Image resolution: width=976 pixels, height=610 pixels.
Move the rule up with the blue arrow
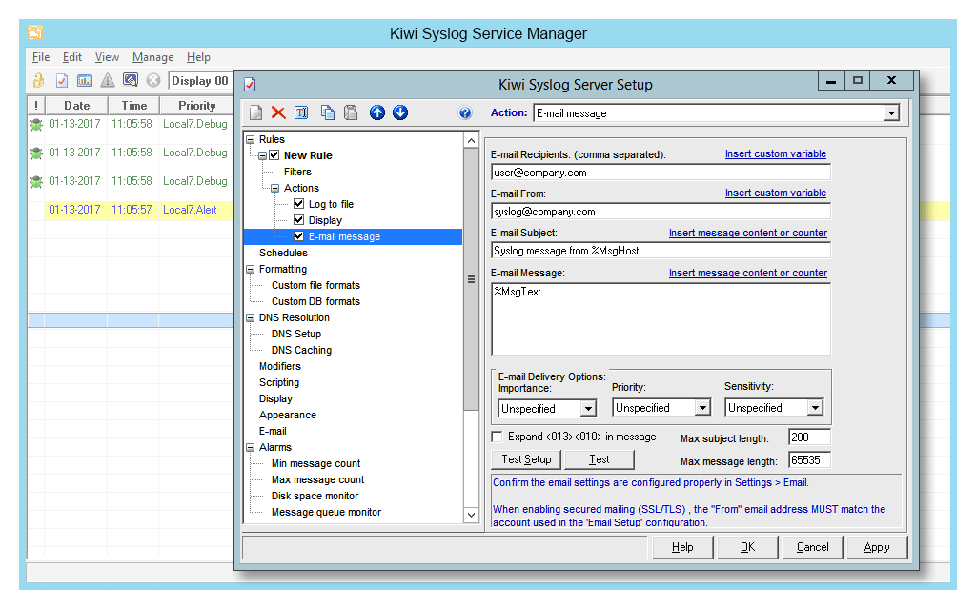pyautogui.click(x=377, y=112)
